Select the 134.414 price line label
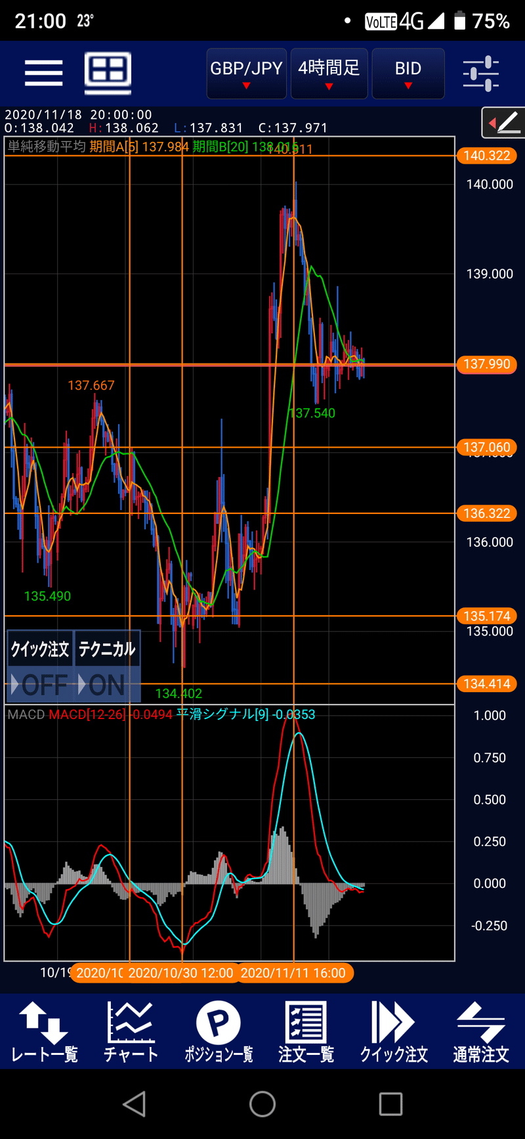The image size is (525, 1139). pos(486,684)
